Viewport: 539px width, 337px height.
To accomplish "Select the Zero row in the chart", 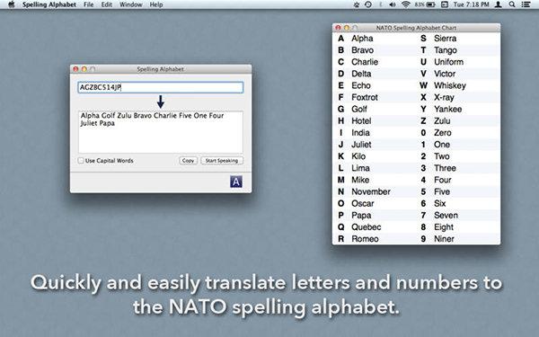I will coord(458,133).
